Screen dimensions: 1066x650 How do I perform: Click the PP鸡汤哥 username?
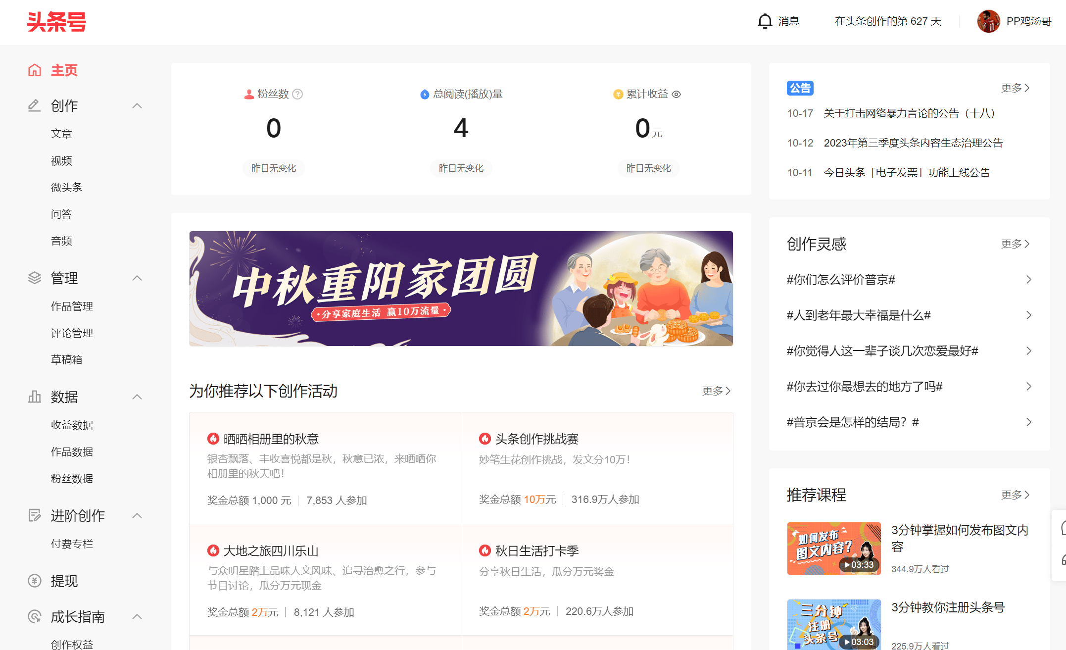coord(1029,21)
